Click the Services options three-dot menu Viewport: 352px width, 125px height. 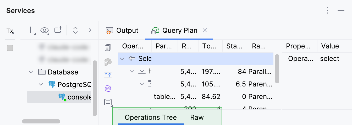pos(327,11)
